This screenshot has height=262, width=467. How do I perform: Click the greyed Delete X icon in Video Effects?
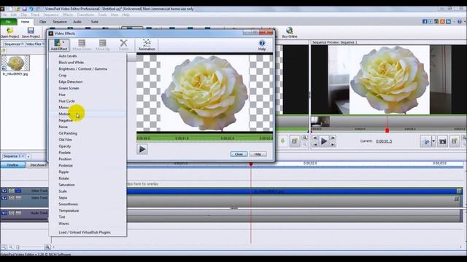123,45
